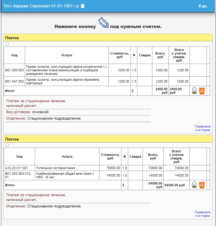Click 'Услуга' column header in first table
This screenshot has height=226, width=216.
pyautogui.click(x=67, y=55)
